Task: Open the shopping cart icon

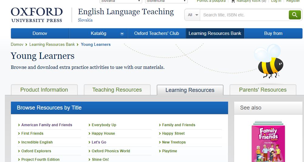Action: tap(233, 1)
